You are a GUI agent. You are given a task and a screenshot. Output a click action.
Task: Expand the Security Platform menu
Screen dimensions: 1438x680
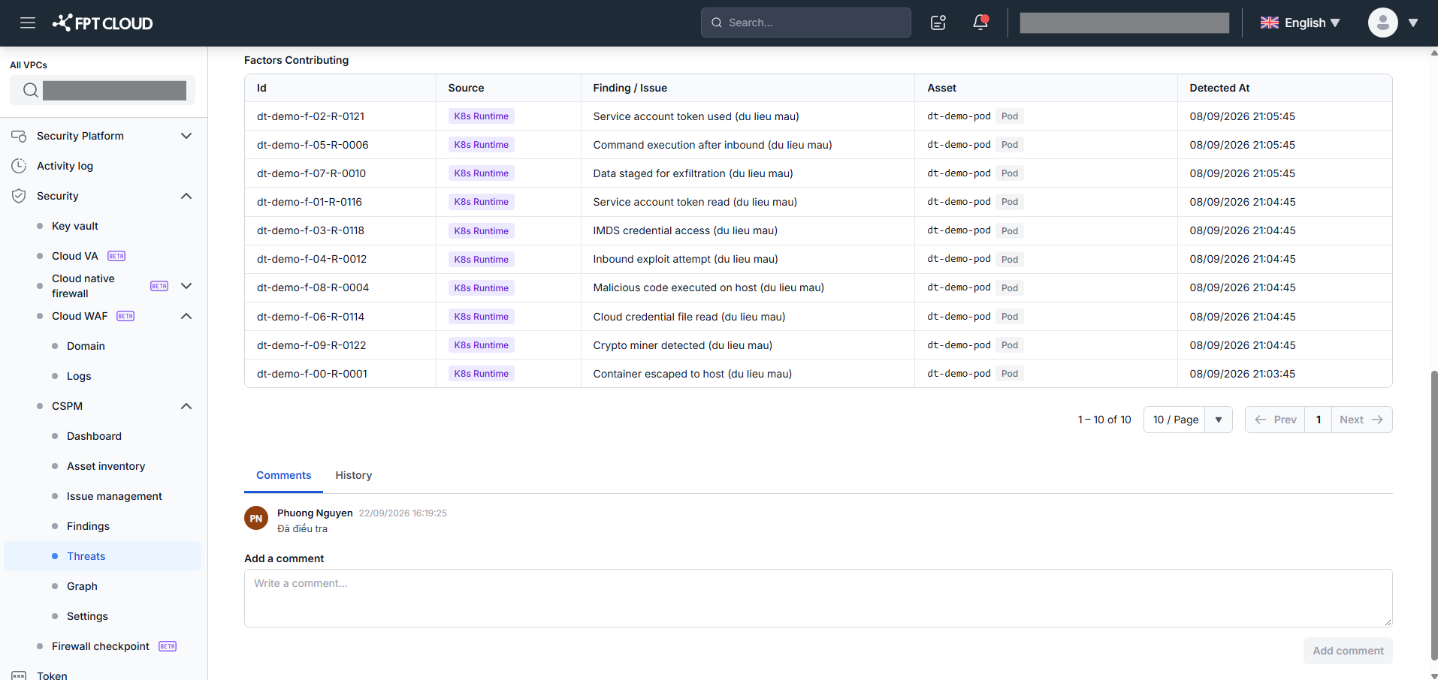coord(186,136)
